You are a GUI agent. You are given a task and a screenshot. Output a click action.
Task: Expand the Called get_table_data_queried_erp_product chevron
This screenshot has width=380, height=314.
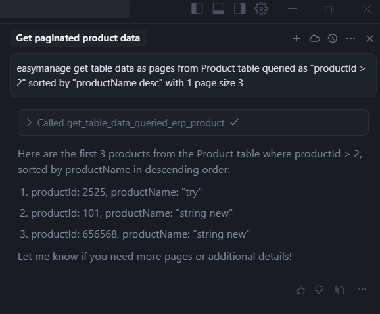tap(29, 123)
